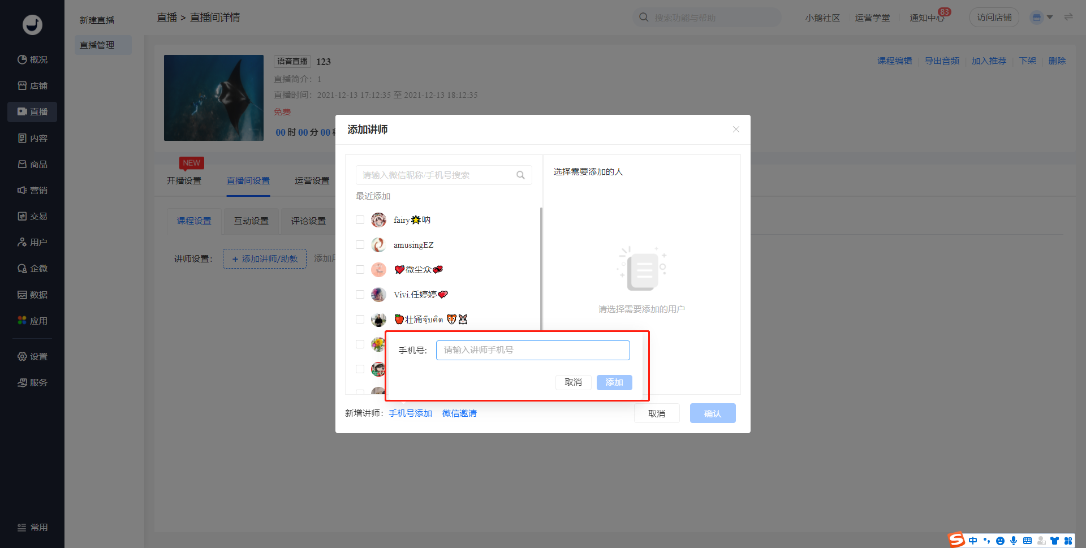Open the 设置 settings gear icon
Screen dimensions: 1086x548
(22, 356)
